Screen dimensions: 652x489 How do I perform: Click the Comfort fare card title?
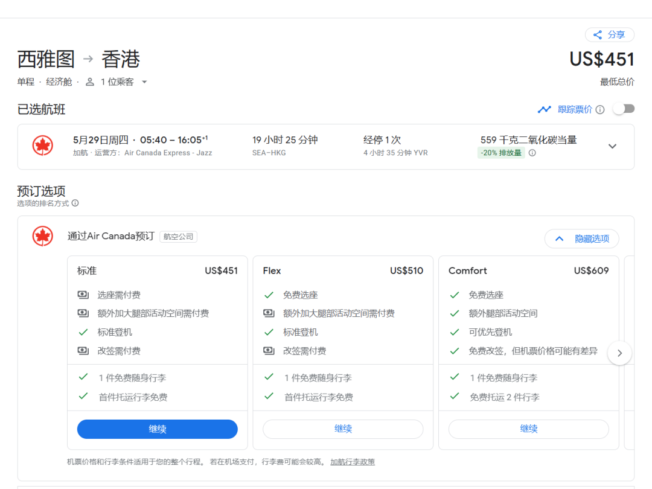point(468,270)
